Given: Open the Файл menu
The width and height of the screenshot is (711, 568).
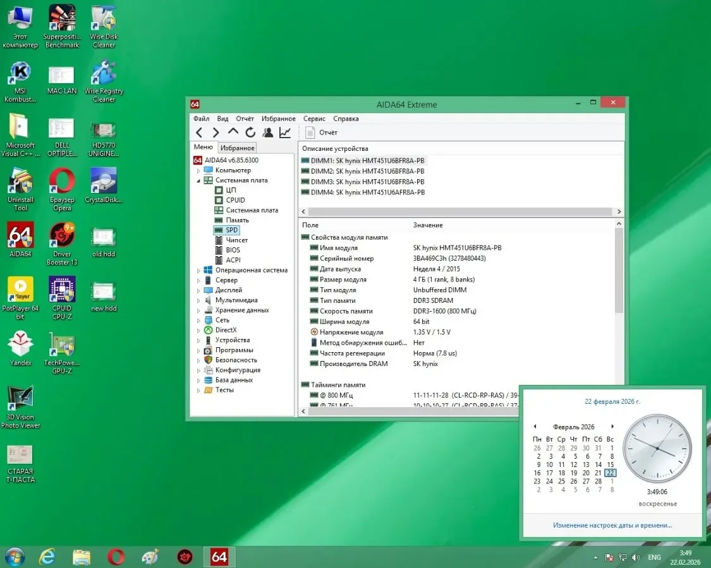Looking at the screenshot, I should coord(202,119).
